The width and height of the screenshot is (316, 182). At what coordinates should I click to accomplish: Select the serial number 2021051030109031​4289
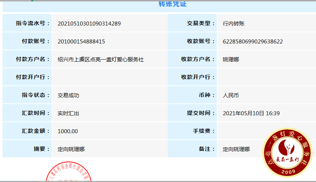(89, 24)
